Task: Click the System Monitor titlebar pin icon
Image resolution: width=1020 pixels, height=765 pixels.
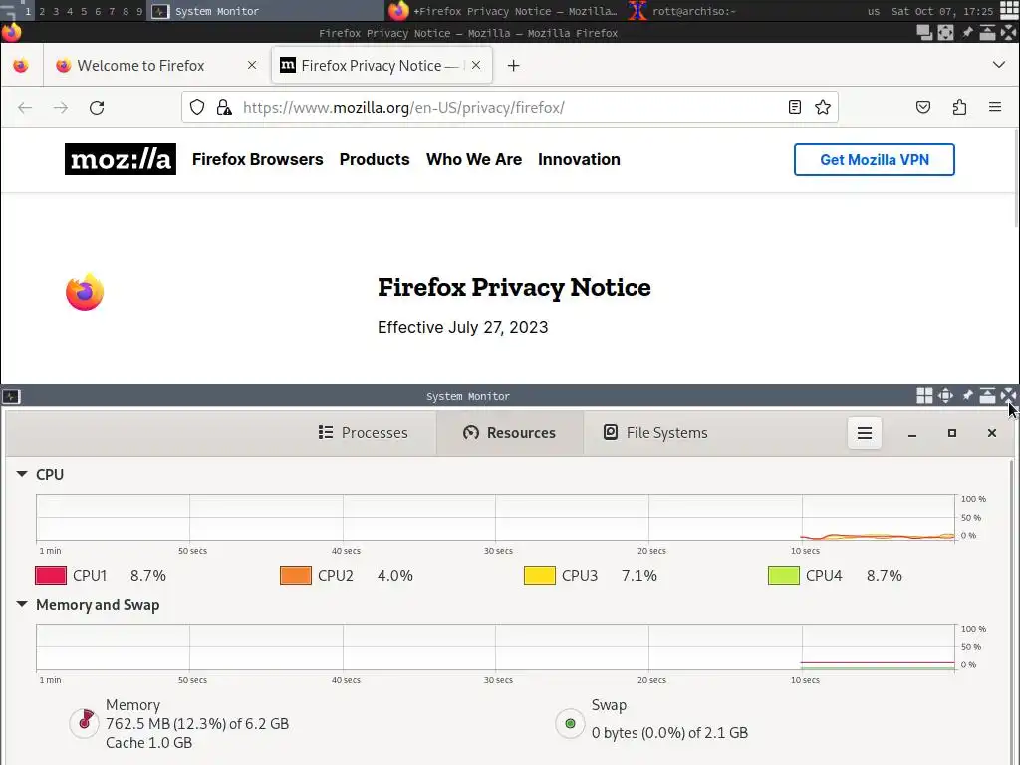Action: pyautogui.click(x=967, y=395)
